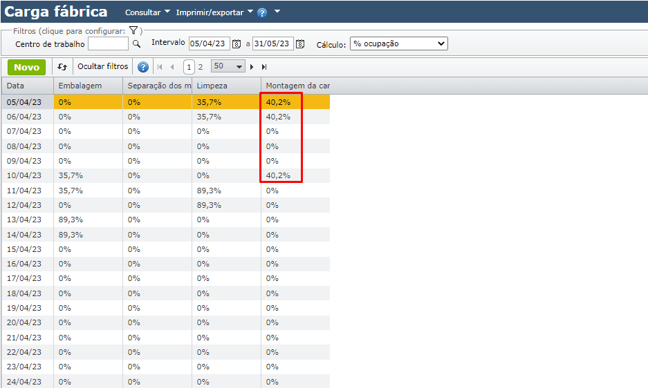Click the toolbar blue help icon
The width and height of the screenshot is (648, 388).
[x=143, y=67]
